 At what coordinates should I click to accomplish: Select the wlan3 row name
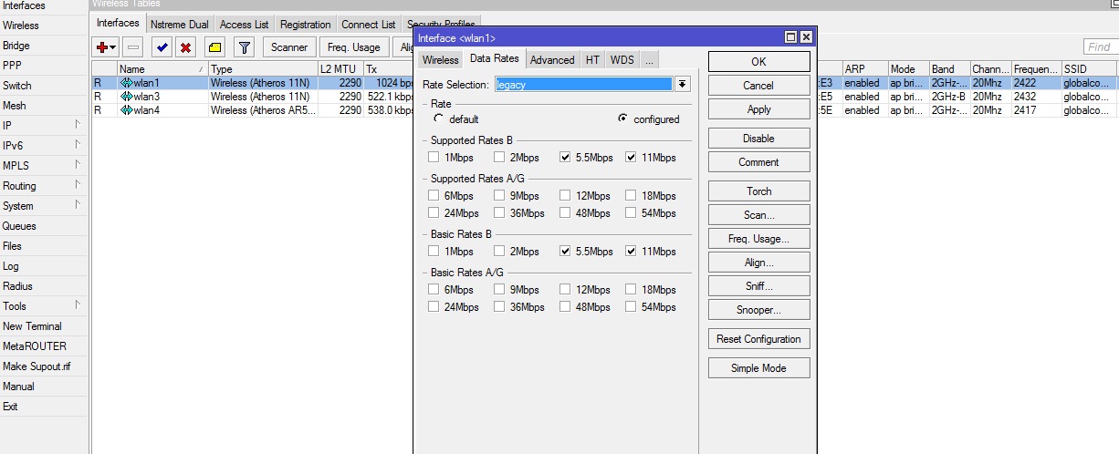(147, 97)
